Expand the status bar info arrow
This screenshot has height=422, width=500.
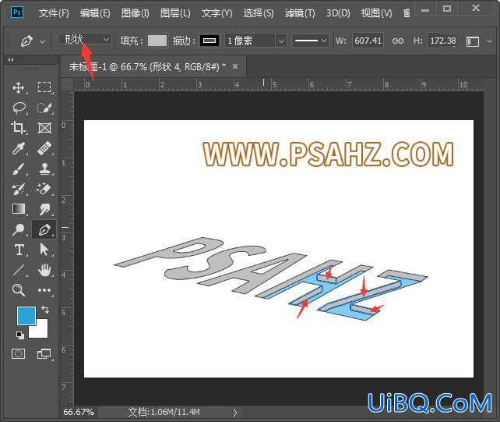coord(234,412)
